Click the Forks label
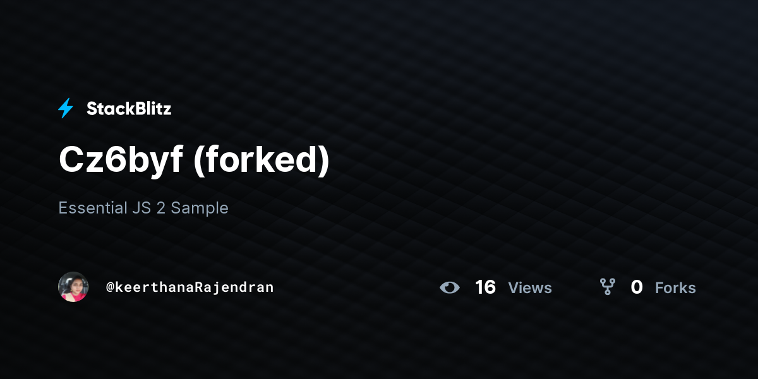The image size is (758, 379). click(675, 288)
